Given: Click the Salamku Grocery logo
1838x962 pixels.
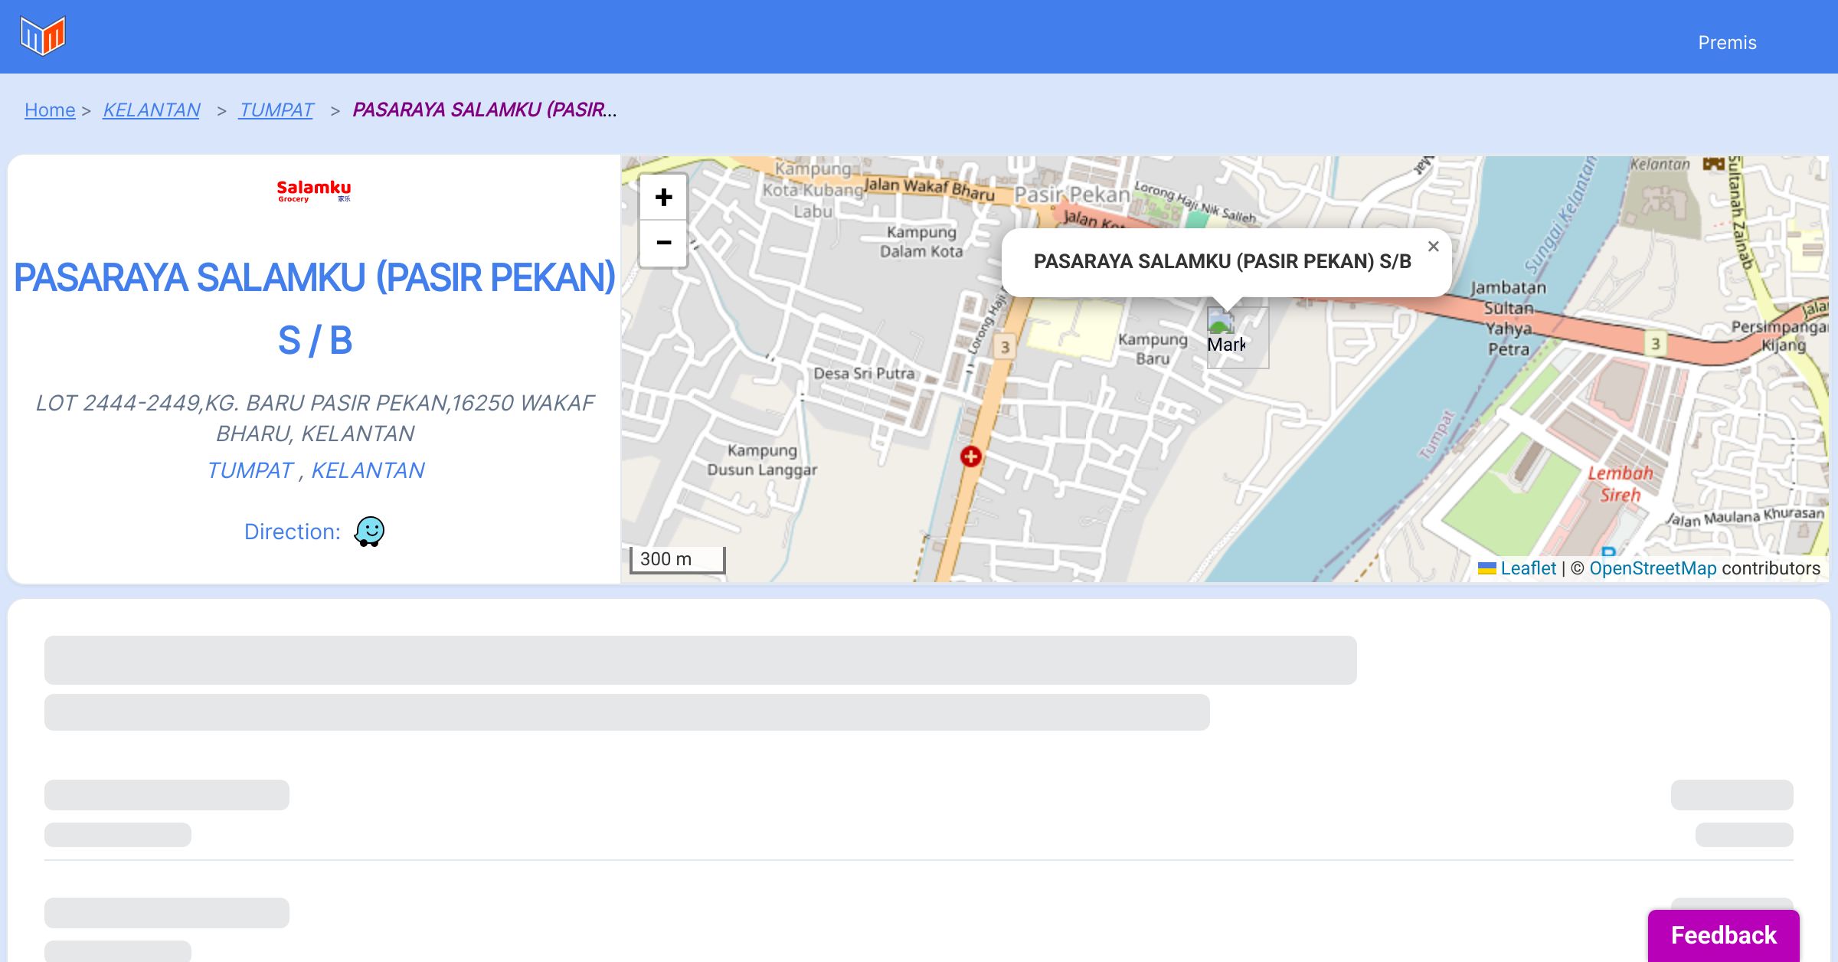Looking at the screenshot, I should click(x=314, y=191).
